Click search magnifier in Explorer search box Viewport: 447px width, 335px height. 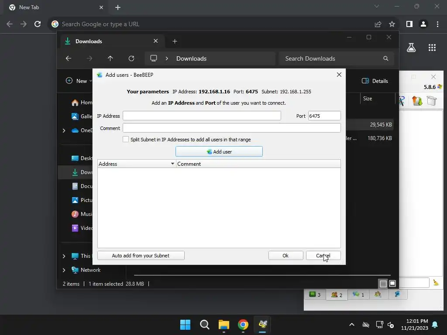[386, 58]
